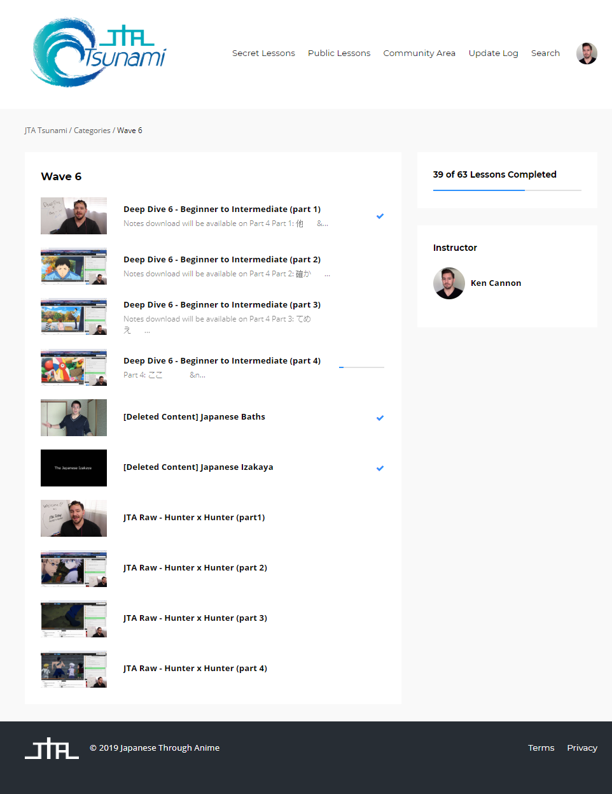Open Deep Dive 6 part 1 lesson title
This screenshot has height=794, width=612.
pos(222,209)
